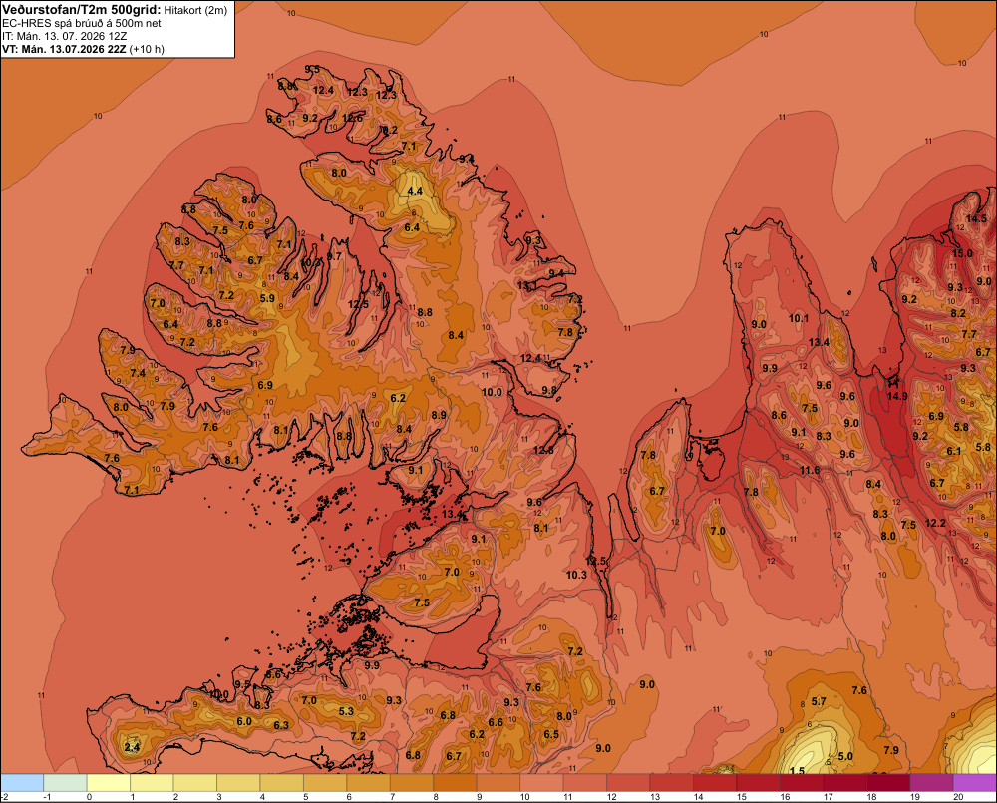Click the 5.9 temperature label

[267, 298]
